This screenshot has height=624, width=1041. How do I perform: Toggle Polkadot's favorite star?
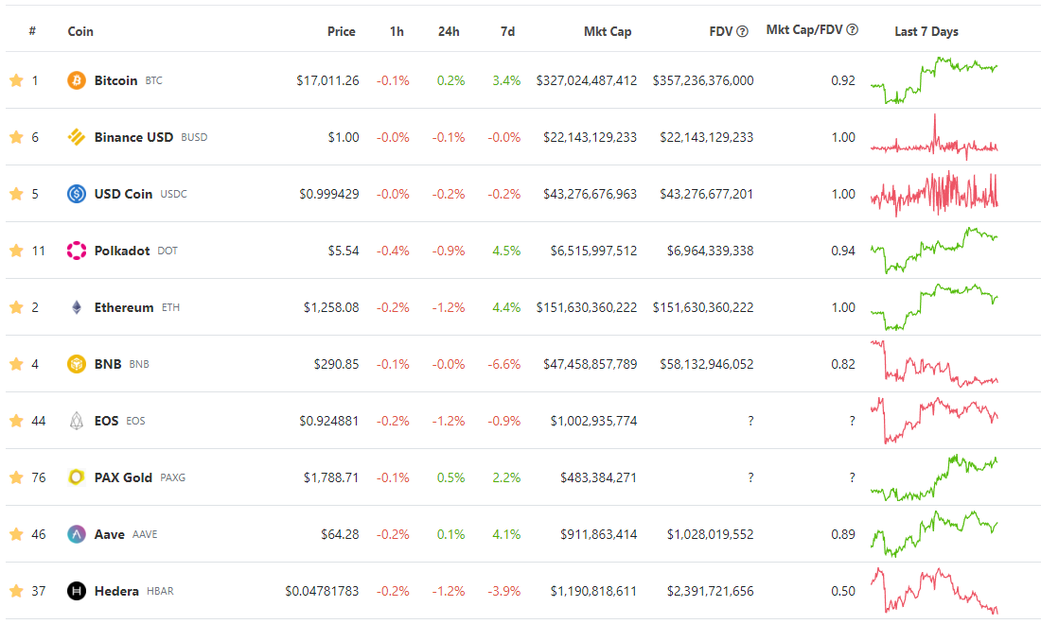[17, 251]
